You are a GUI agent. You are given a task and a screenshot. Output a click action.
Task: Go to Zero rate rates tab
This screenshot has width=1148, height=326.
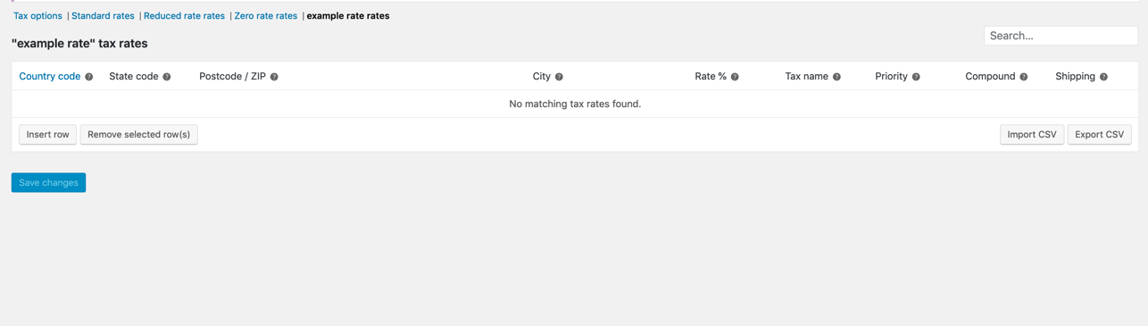tap(265, 16)
